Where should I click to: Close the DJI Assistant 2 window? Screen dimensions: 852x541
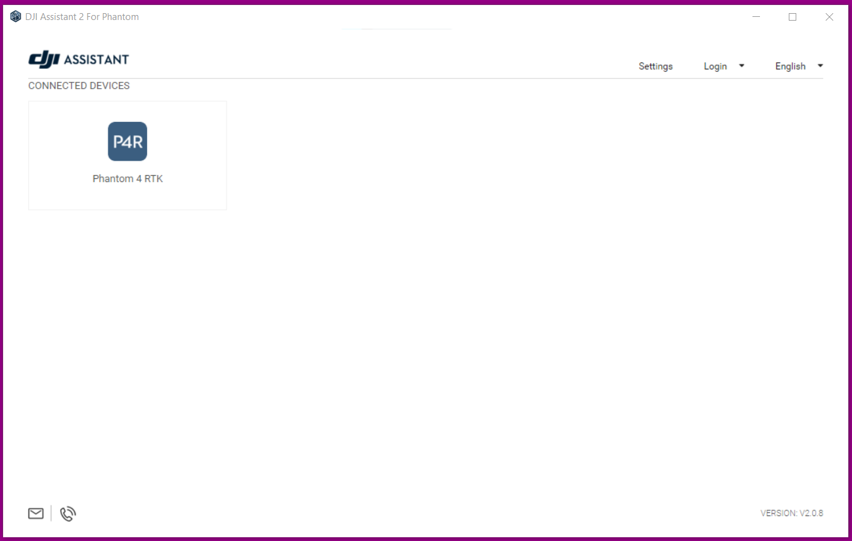[829, 17]
